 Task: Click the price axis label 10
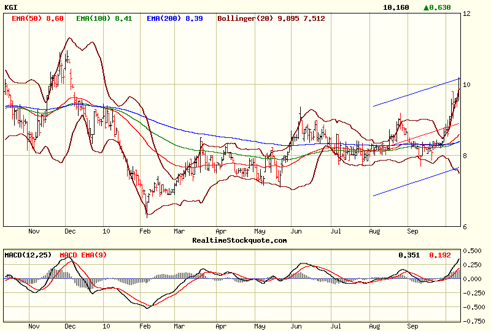[x=466, y=85]
